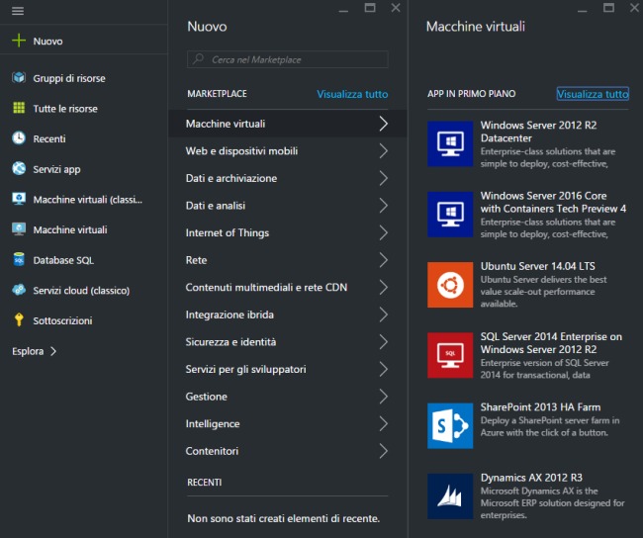Viewport: 643px width, 538px height.
Task: Select the Internet of Things category label
Action: click(x=228, y=232)
